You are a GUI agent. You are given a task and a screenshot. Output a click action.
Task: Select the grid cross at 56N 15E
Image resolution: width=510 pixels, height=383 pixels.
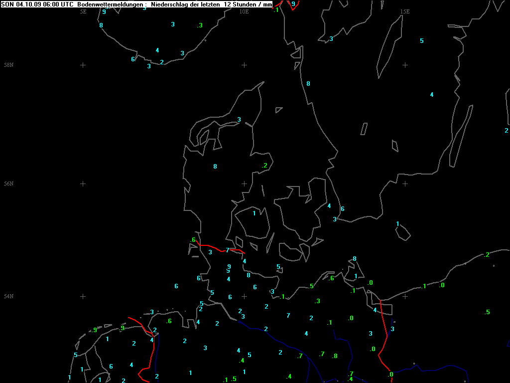(x=405, y=184)
